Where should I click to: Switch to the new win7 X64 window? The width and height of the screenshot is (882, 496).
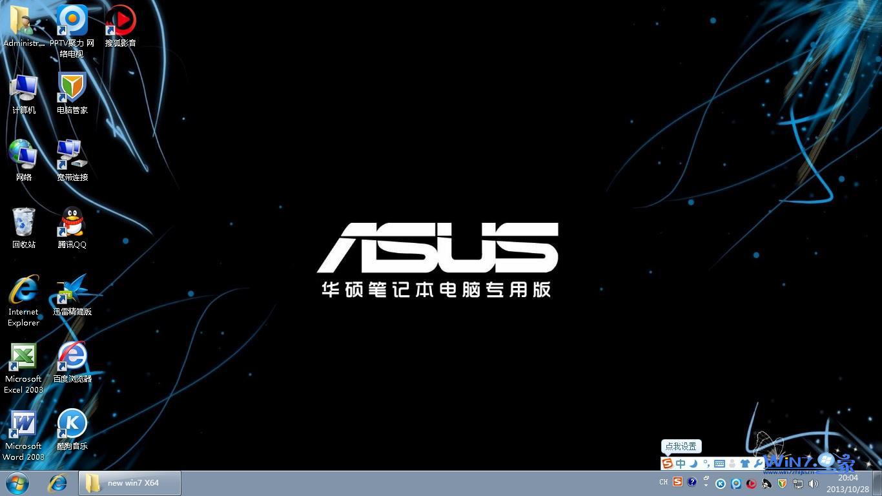coord(129,482)
